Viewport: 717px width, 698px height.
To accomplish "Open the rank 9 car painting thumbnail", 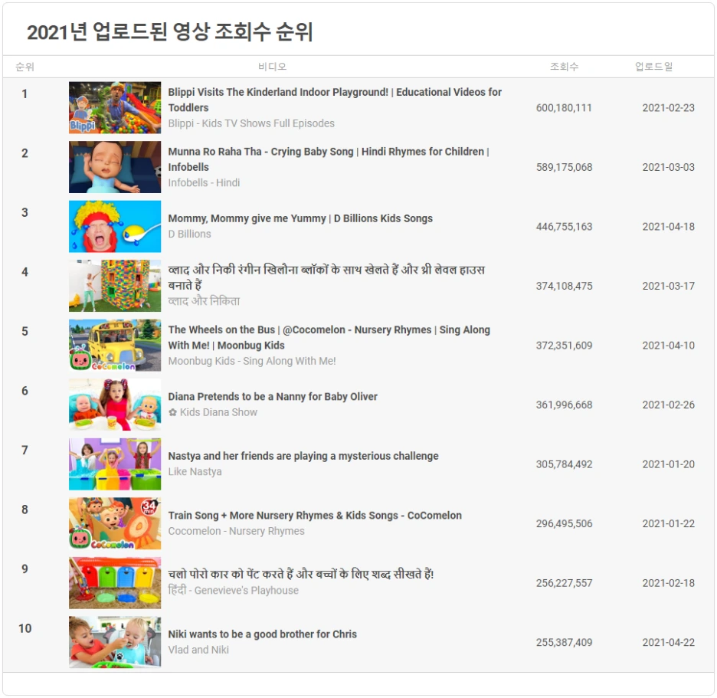I will (115, 583).
